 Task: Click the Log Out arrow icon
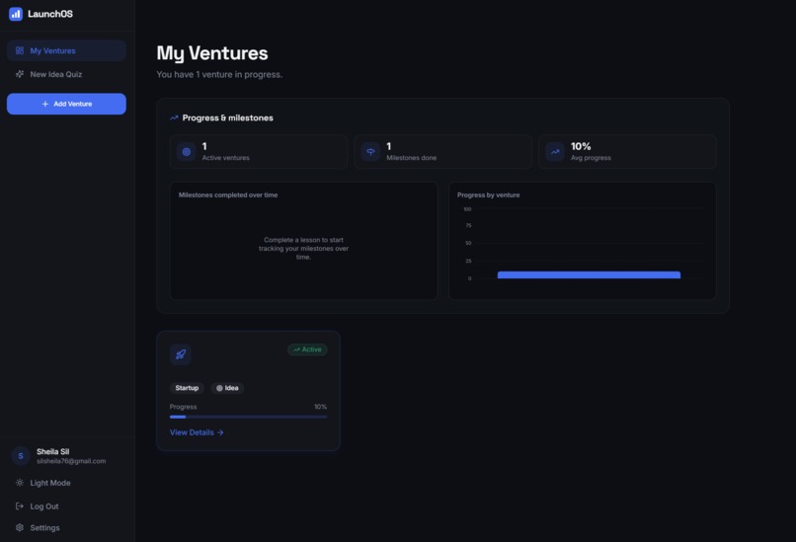[20, 506]
